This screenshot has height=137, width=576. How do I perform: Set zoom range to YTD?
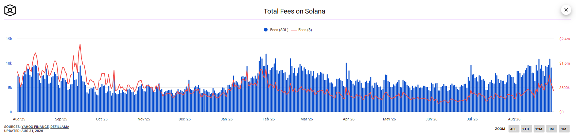pyautogui.click(x=526, y=129)
